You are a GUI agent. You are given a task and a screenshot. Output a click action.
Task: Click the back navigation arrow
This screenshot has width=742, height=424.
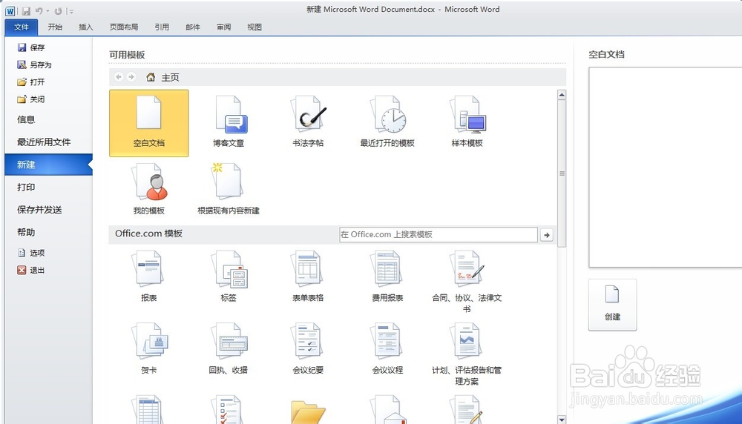(x=119, y=76)
